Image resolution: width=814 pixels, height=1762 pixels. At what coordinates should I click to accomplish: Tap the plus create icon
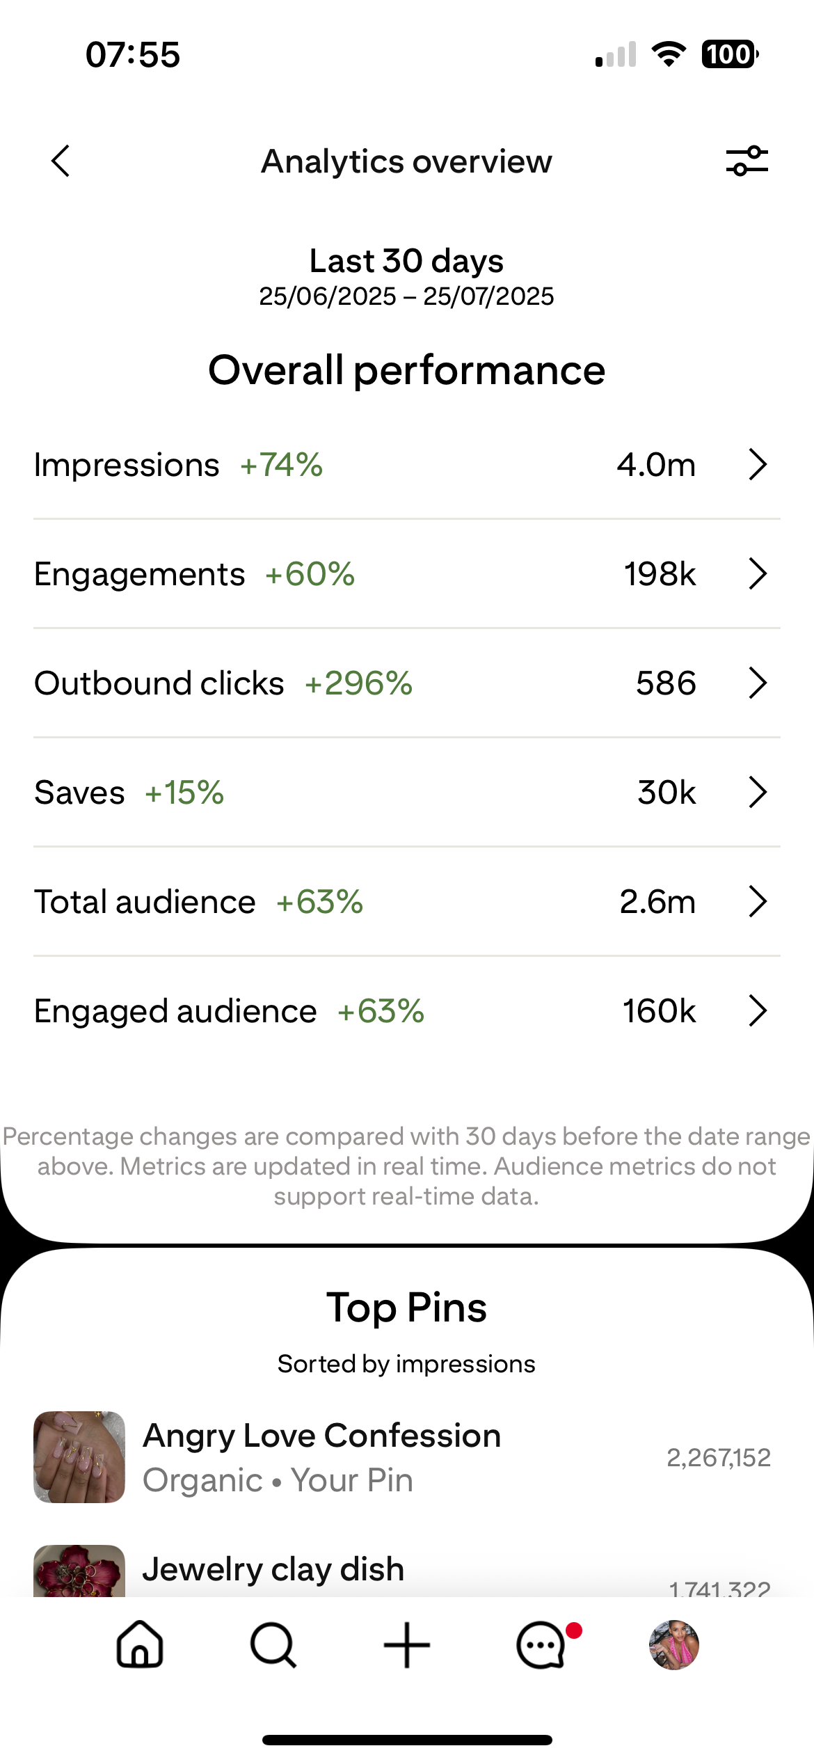pyautogui.click(x=407, y=1644)
